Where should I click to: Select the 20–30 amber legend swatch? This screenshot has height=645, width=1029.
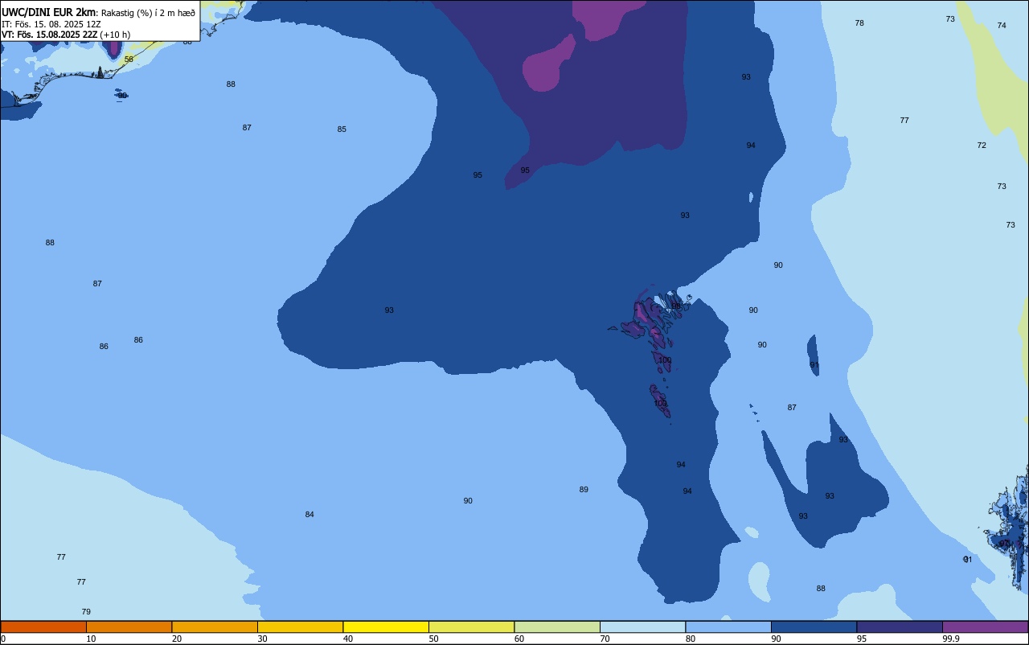pyautogui.click(x=215, y=627)
